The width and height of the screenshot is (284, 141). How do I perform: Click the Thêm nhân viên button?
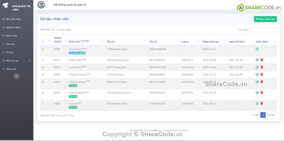pyautogui.click(x=265, y=19)
